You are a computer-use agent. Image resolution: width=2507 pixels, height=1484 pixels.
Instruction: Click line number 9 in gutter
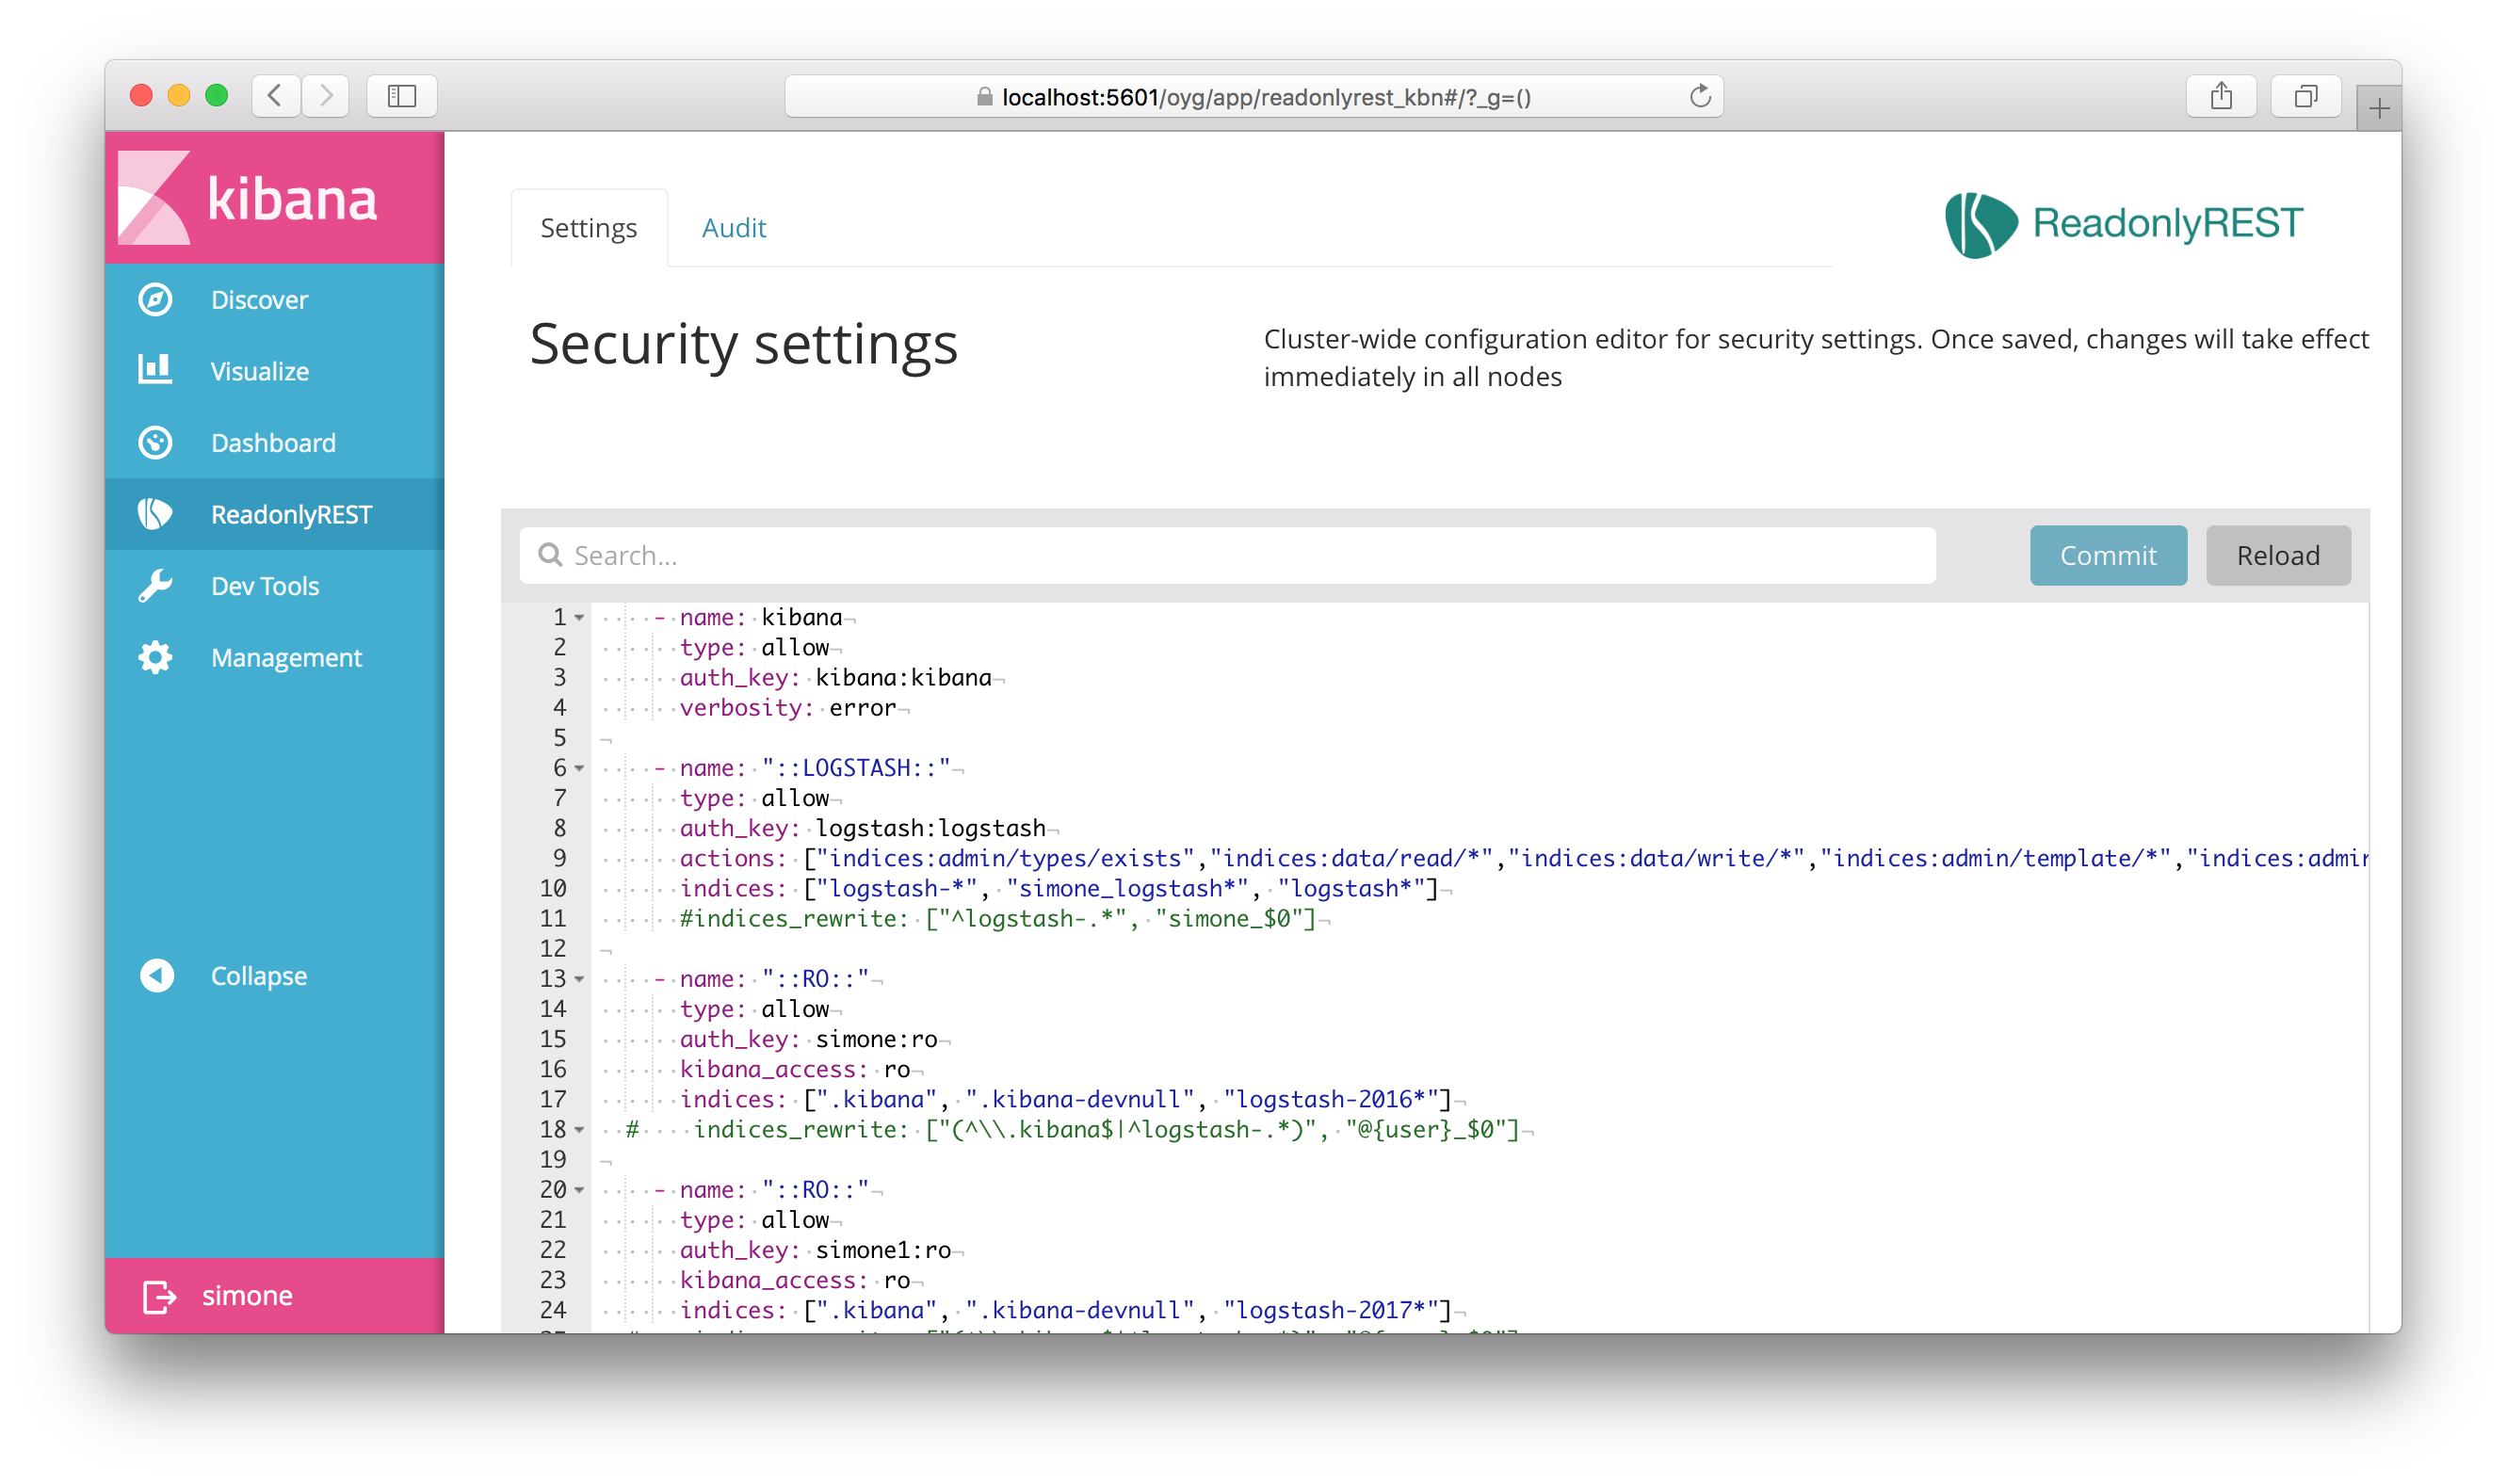tap(559, 859)
